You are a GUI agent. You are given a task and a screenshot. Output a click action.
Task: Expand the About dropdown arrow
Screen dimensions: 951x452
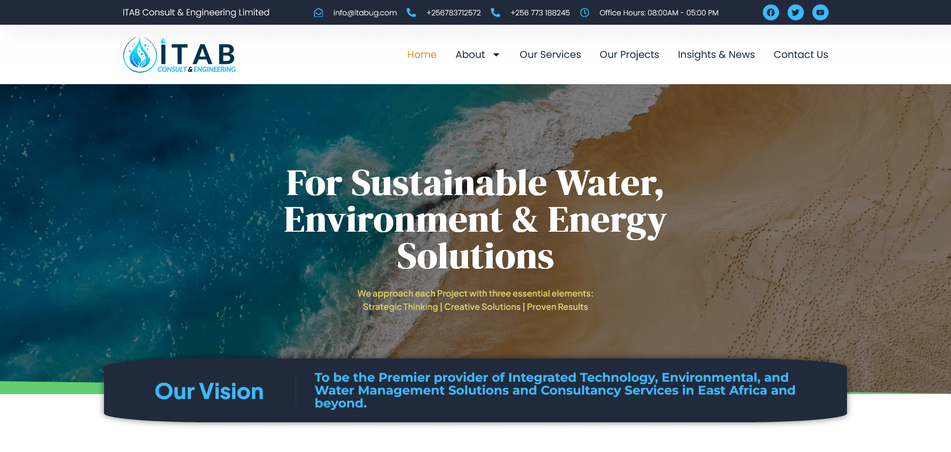pyautogui.click(x=496, y=55)
